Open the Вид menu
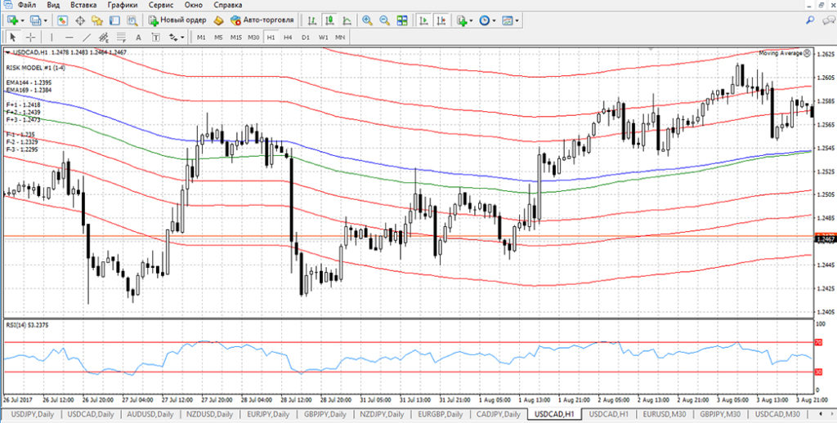This screenshot has height=423, width=837. (53, 5)
